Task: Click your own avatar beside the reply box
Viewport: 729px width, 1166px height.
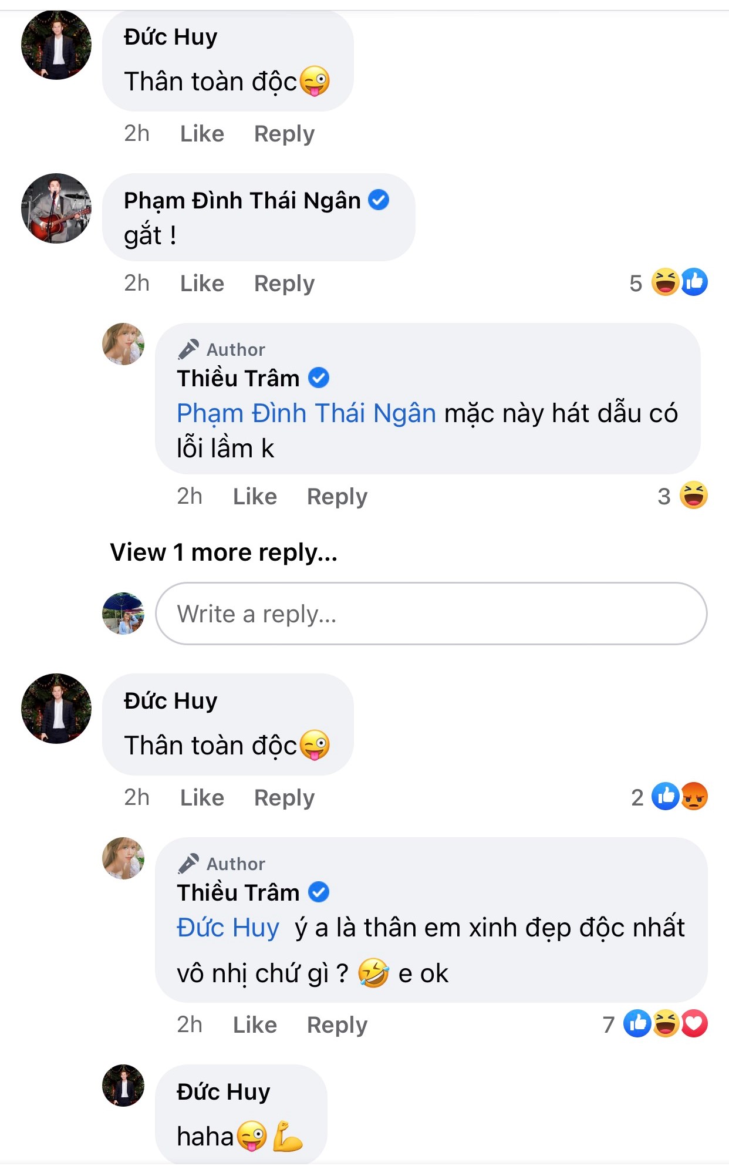Action: point(124,614)
